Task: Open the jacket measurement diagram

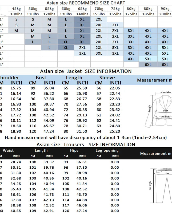Action: (x=158, y=109)
